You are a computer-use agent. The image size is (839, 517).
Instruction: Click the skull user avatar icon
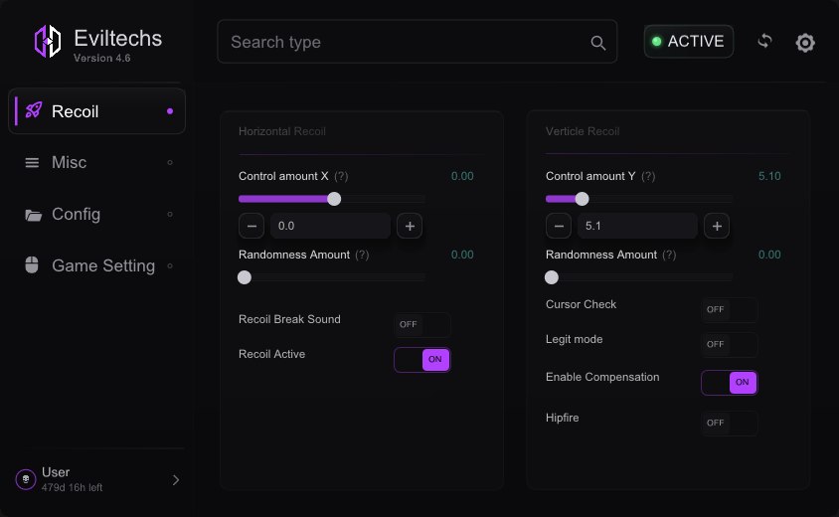coord(26,479)
